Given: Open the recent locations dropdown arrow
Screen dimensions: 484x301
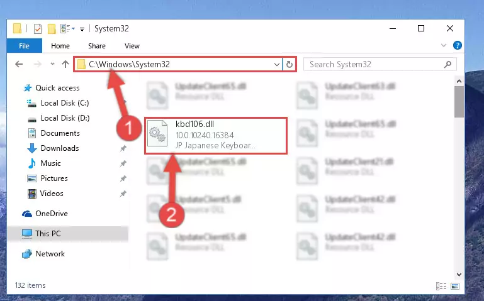Looking at the screenshot, I should (x=52, y=63).
